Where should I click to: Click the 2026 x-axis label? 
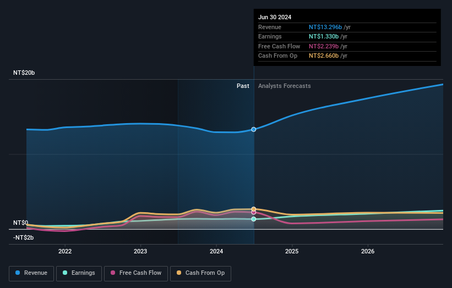coord(368,251)
